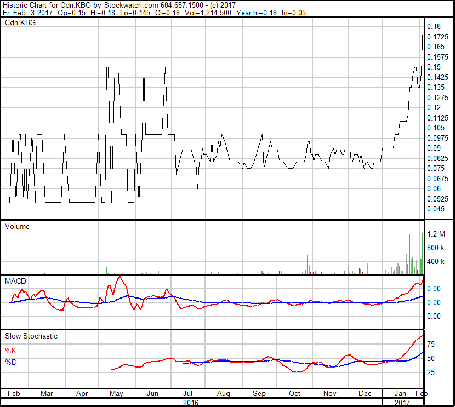Image resolution: width=455 pixels, height=407 pixels.
Task: Click the 'Dec' month label on timeline
Action: (365, 393)
